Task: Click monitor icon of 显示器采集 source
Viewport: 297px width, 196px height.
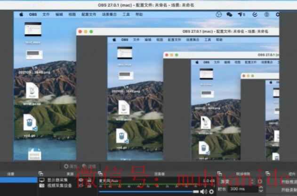Action: click(42, 180)
